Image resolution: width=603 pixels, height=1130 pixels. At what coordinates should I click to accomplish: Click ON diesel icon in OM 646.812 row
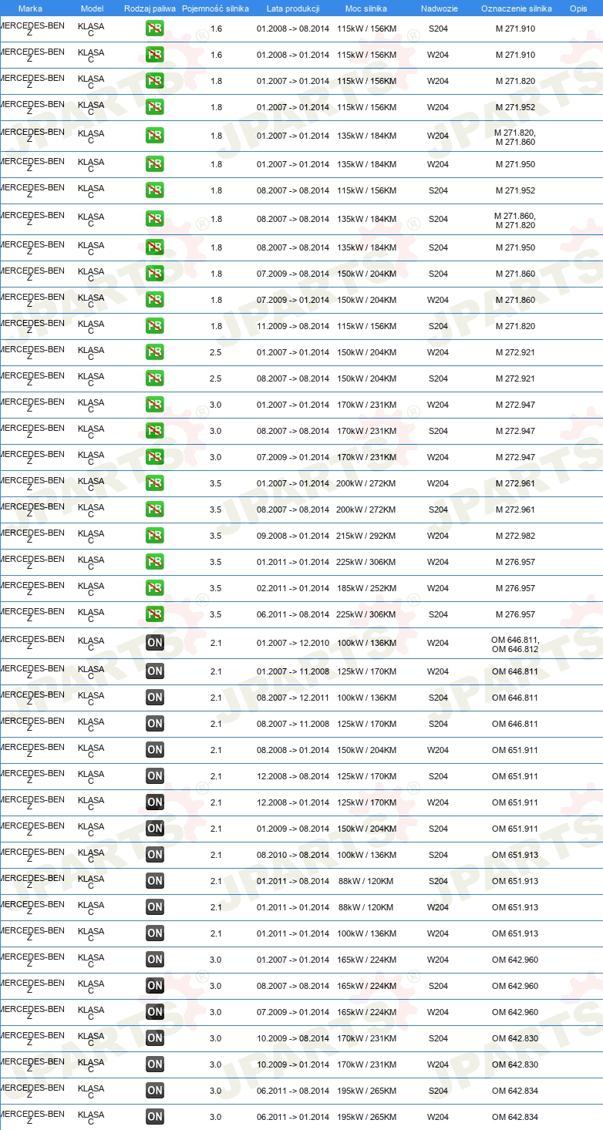point(155,644)
